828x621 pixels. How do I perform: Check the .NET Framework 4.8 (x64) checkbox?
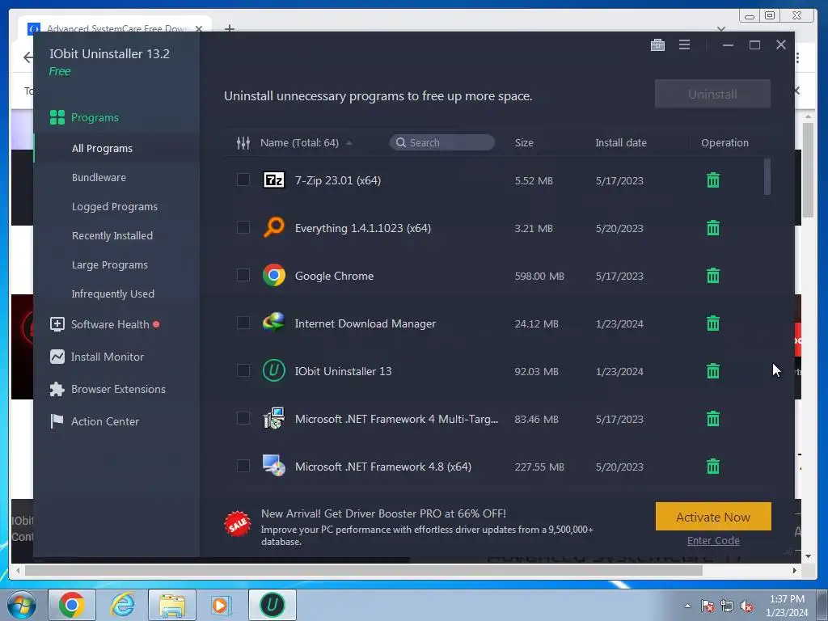click(x=243, y=465)
